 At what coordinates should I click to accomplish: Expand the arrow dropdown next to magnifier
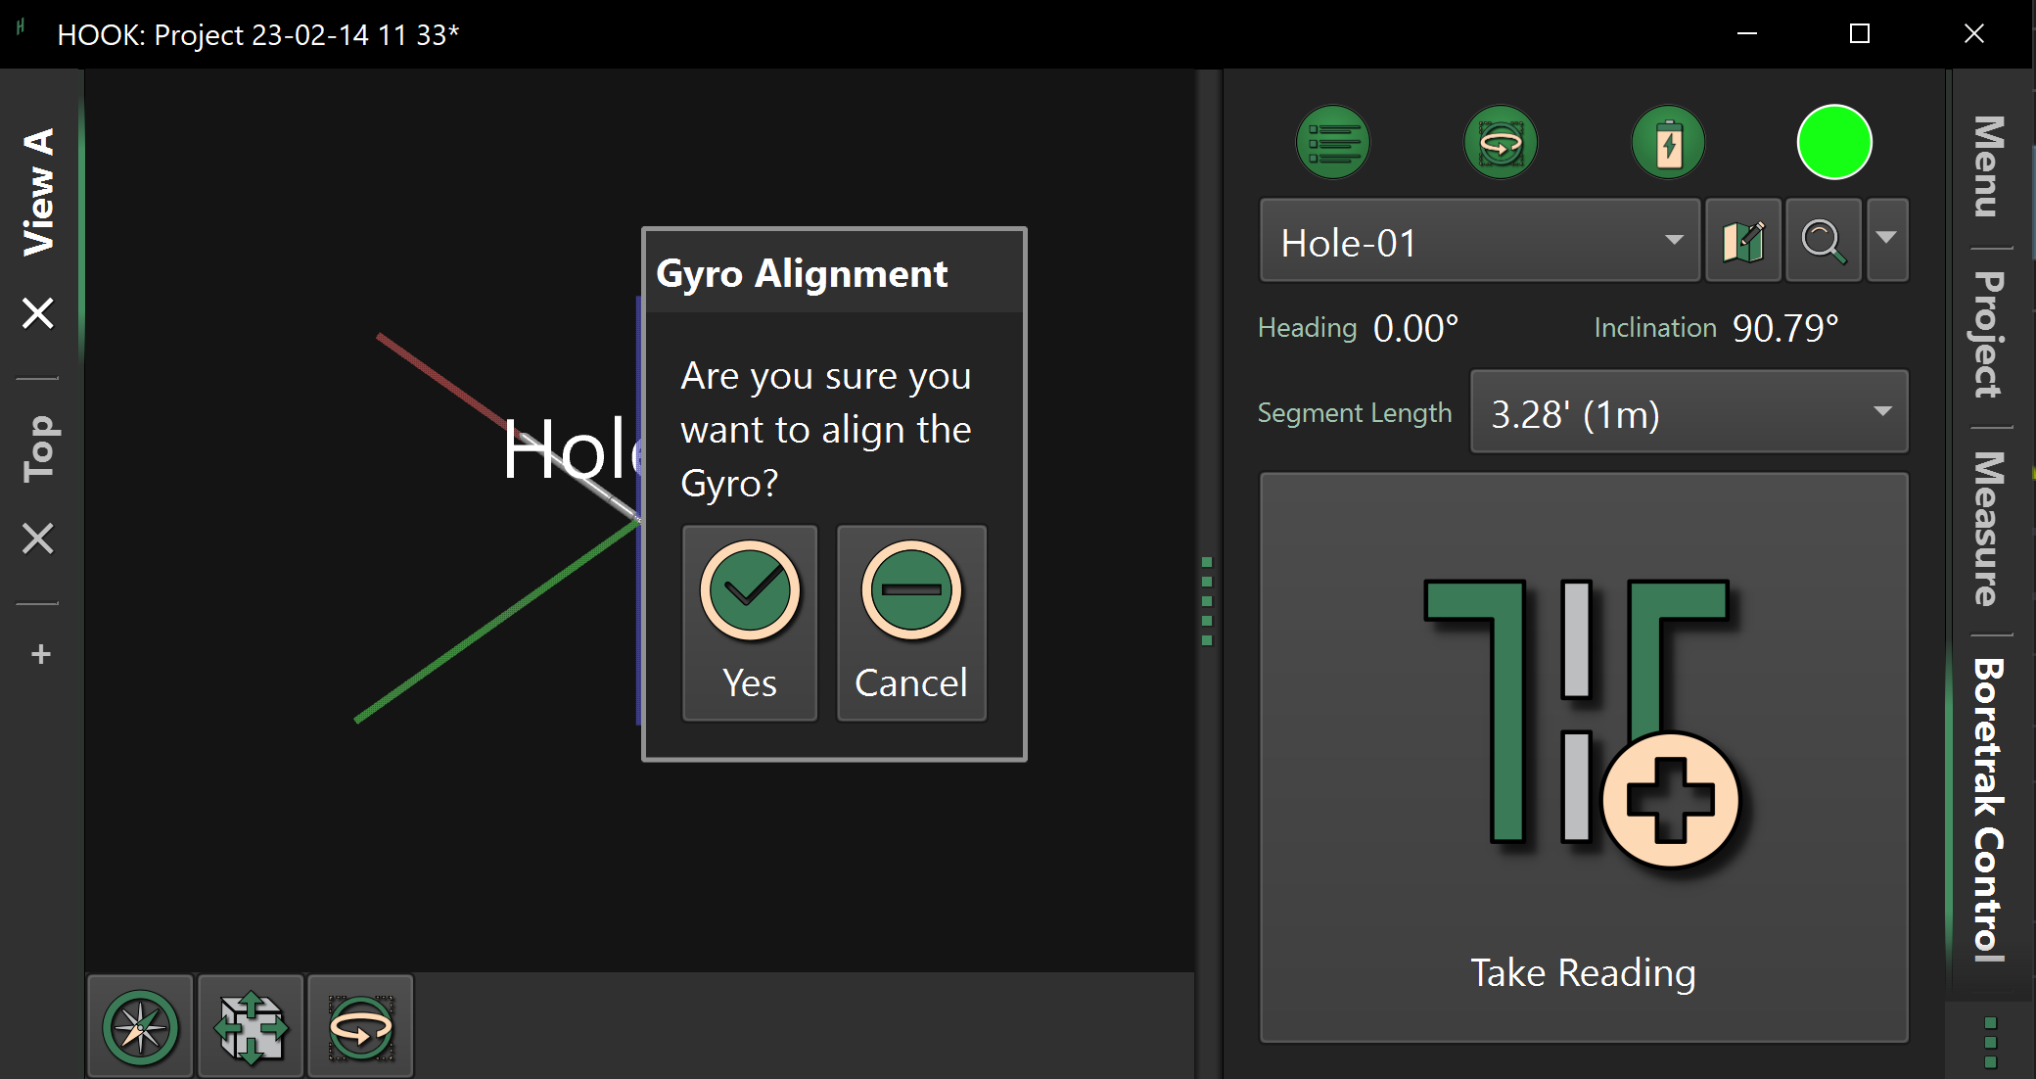click(1886, 239)
